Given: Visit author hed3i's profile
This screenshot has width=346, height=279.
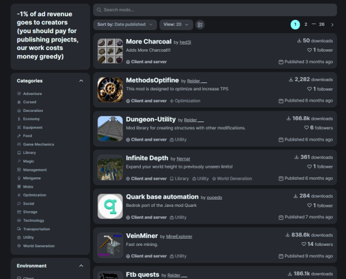Looking at the screenshot, I should (x=185, y=42).
